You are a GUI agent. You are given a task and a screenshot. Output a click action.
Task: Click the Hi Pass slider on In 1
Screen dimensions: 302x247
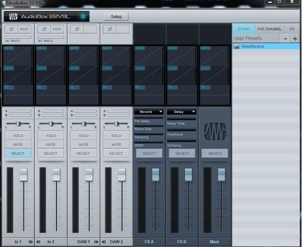pos(18,37)
